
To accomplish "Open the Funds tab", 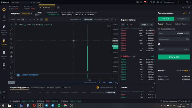I will pyautogui.click(x=67, y=88).
